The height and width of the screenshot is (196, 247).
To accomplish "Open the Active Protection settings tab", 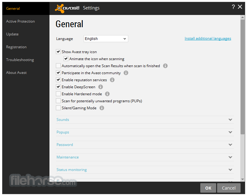I will tap(20, 21).
